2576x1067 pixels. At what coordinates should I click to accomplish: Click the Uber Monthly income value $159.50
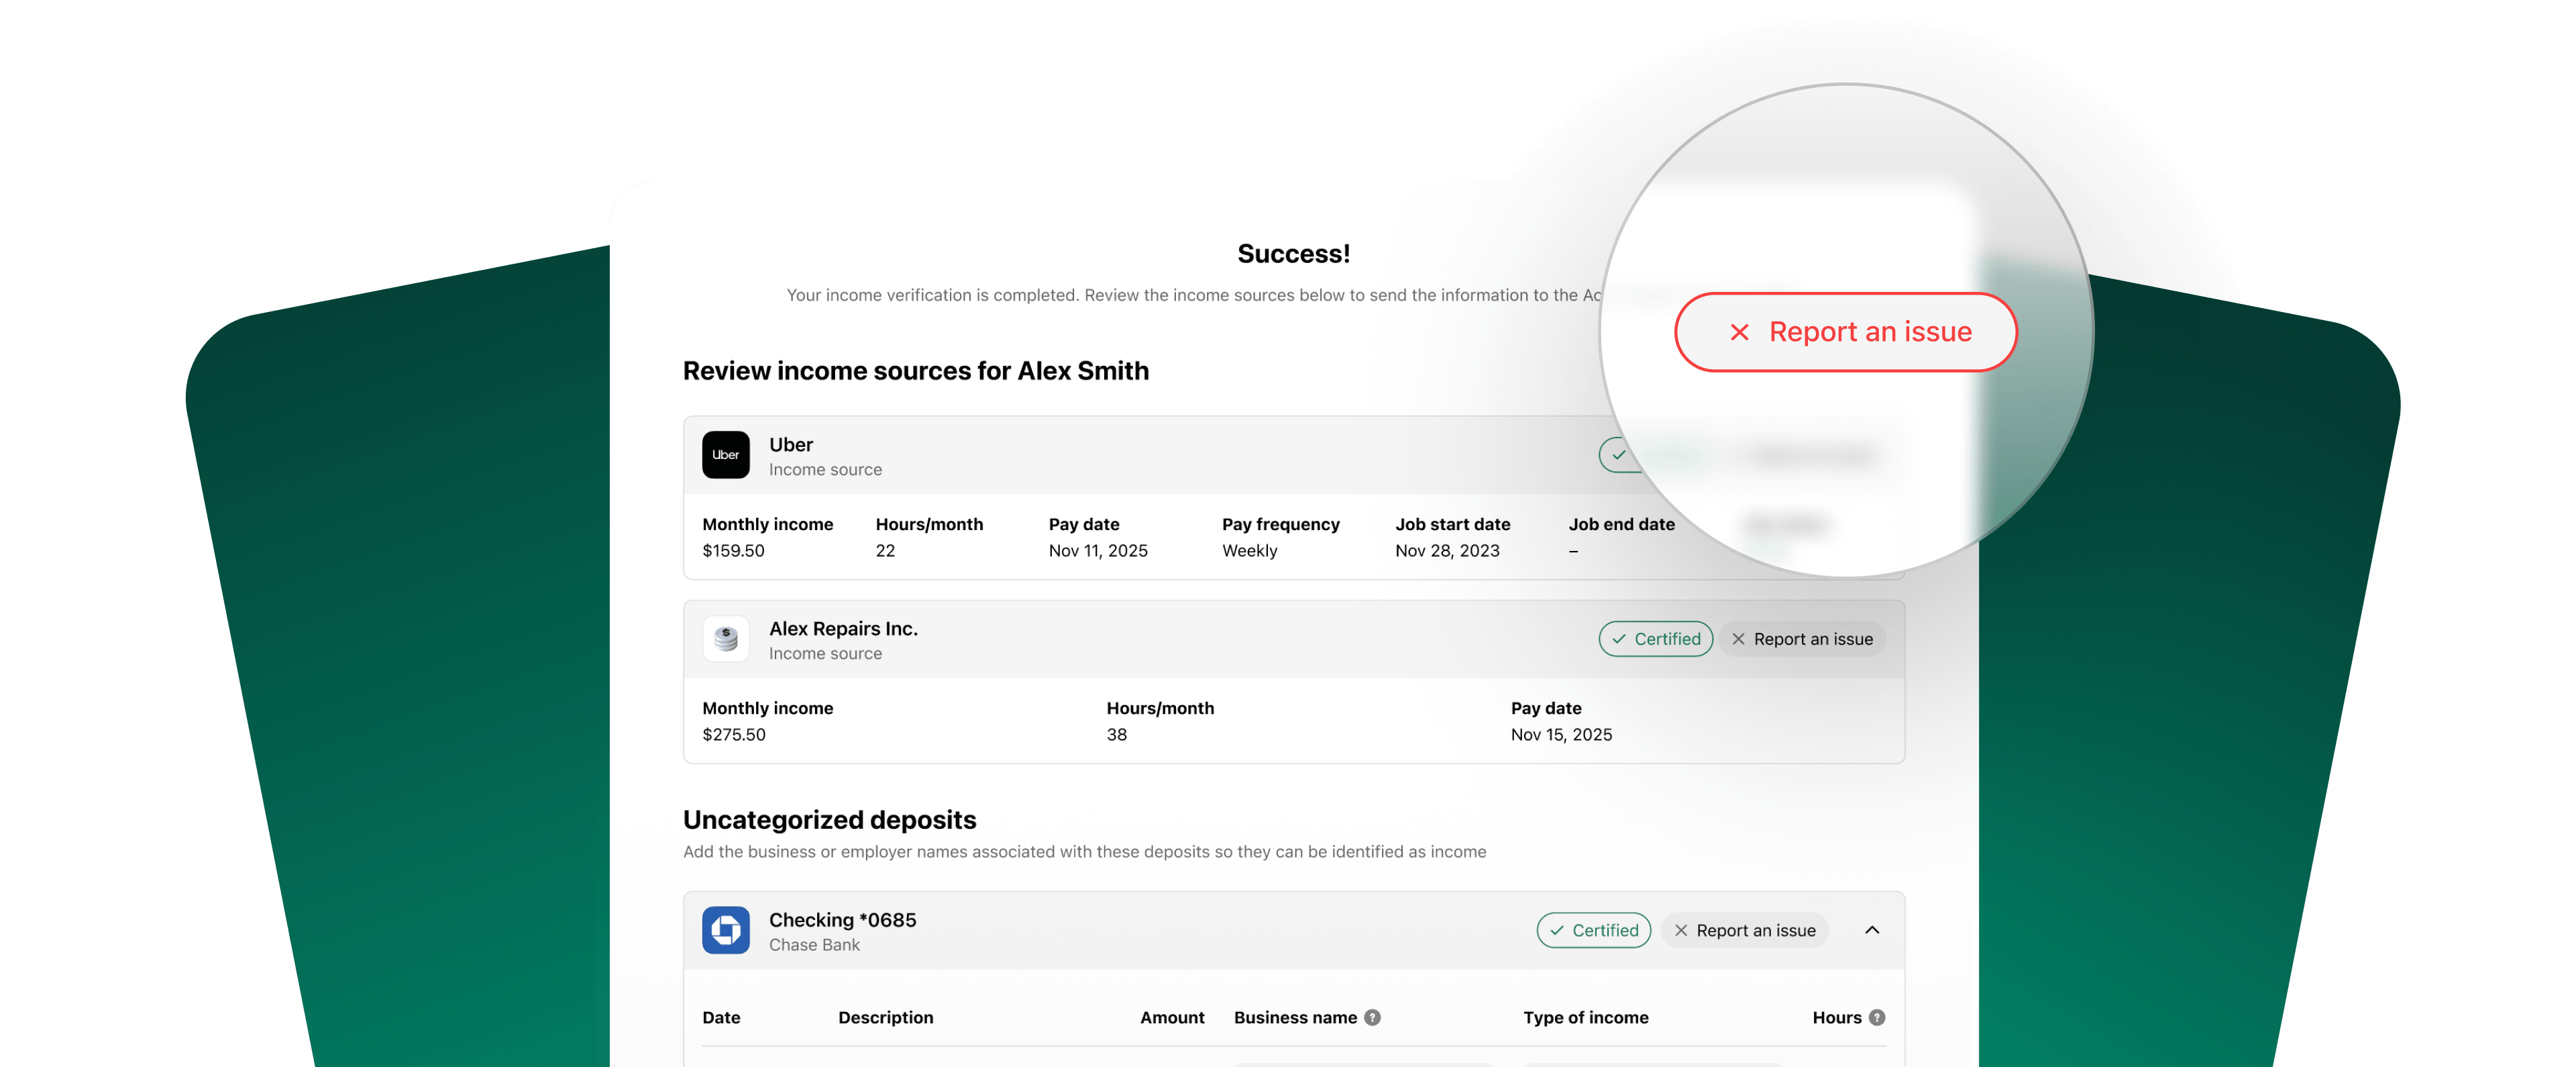pos(733,551)
